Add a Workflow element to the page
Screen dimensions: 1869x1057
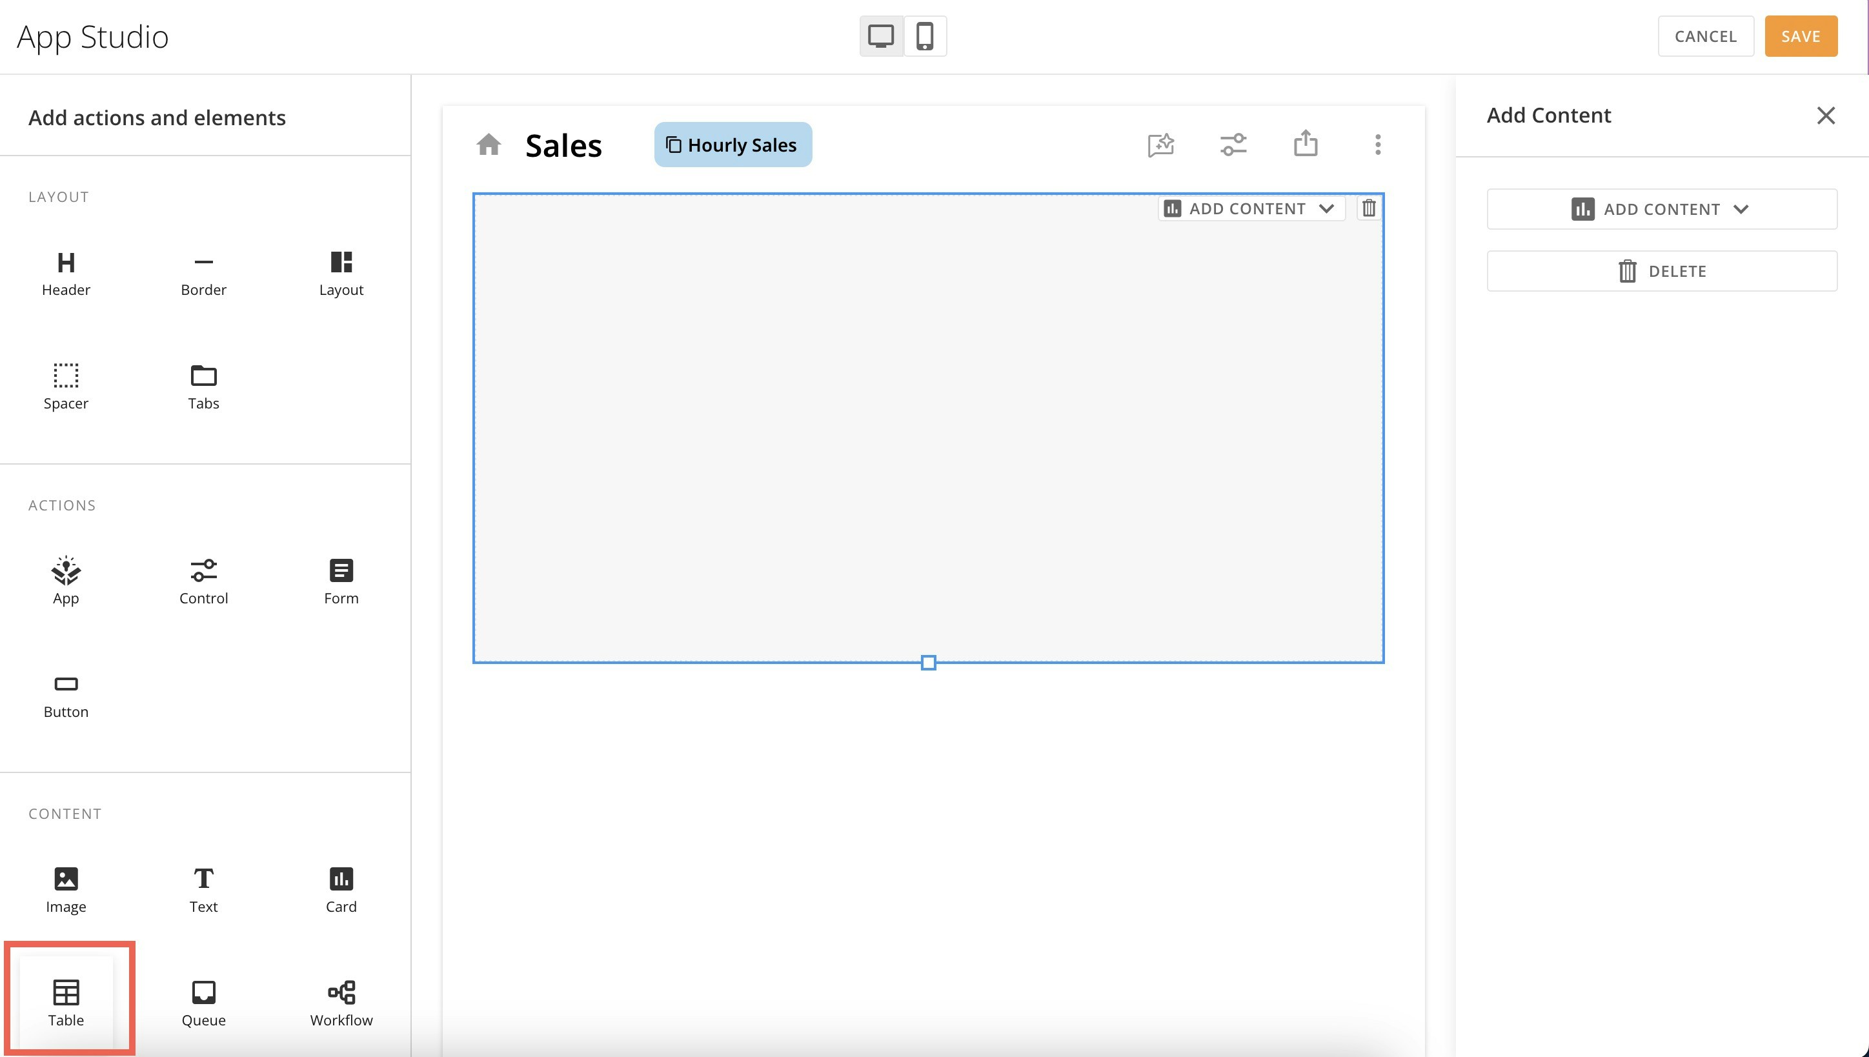[x=341, y=1002]
